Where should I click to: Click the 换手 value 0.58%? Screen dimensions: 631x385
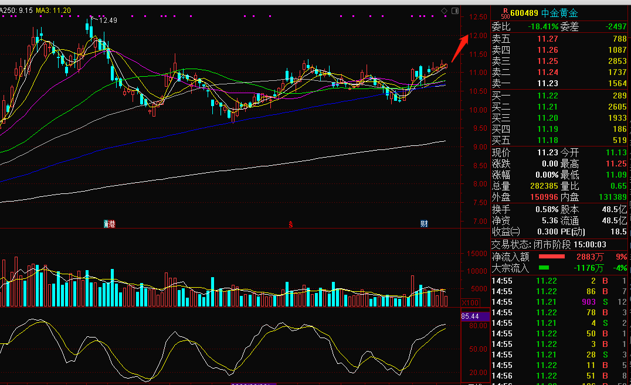(x=547, y=210)
